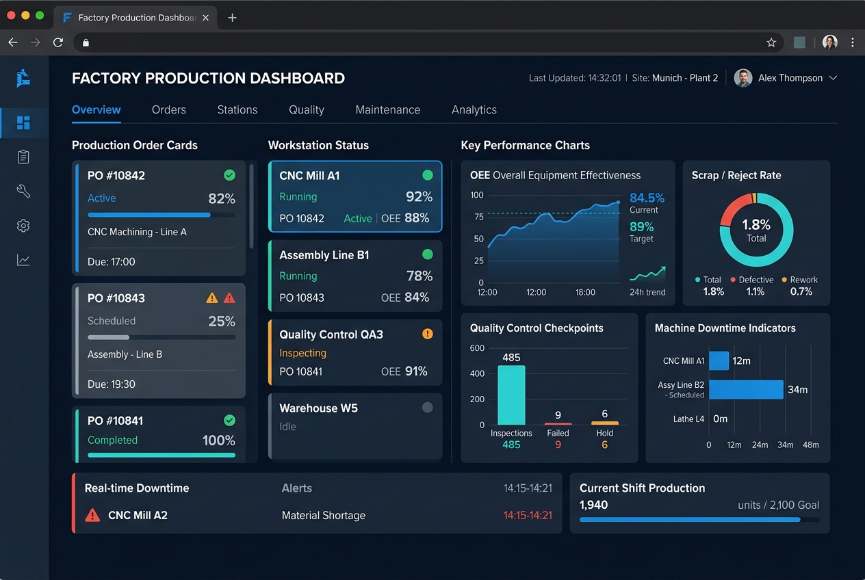Click Assembly Line B1 green status dot

428,254
